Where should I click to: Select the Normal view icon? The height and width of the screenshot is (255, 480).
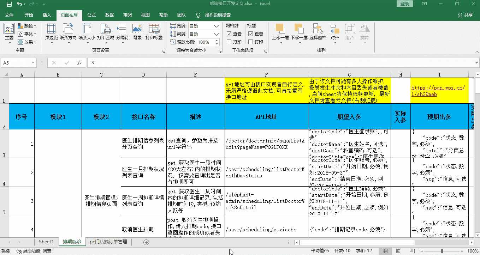pyautogui.click(x=385, y=251)
